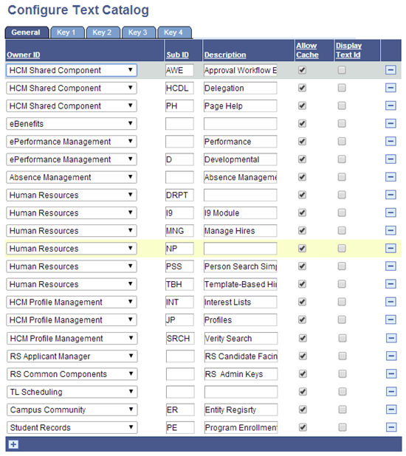
Task: Delete the Developmental row via minus icon
Action: (x=390, y=159)
